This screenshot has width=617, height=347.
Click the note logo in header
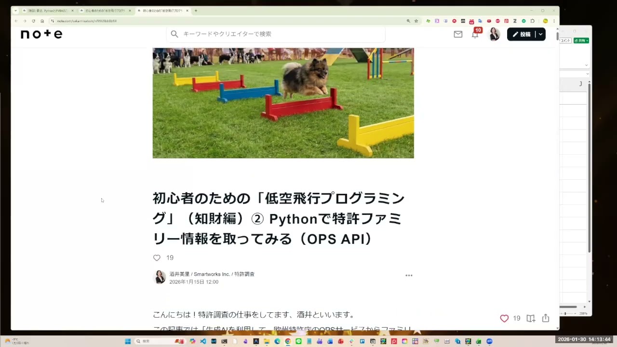point(41,34)
